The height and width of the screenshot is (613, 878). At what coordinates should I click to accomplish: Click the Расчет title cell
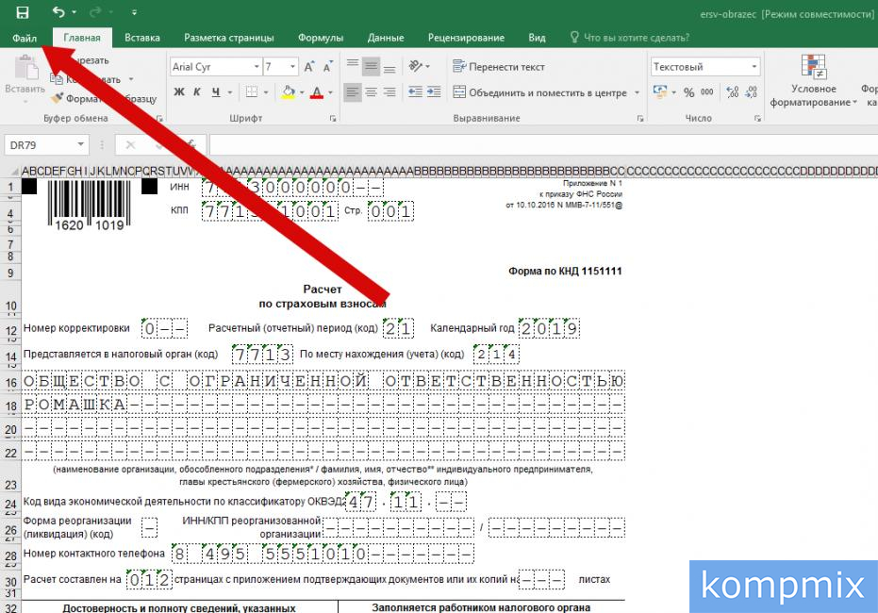pos(322,290)
